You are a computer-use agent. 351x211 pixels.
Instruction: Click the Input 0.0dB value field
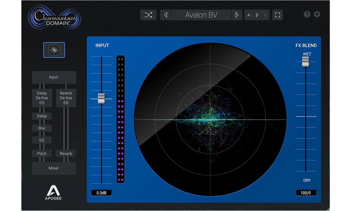pyautogui.click(x=101, y=193)
